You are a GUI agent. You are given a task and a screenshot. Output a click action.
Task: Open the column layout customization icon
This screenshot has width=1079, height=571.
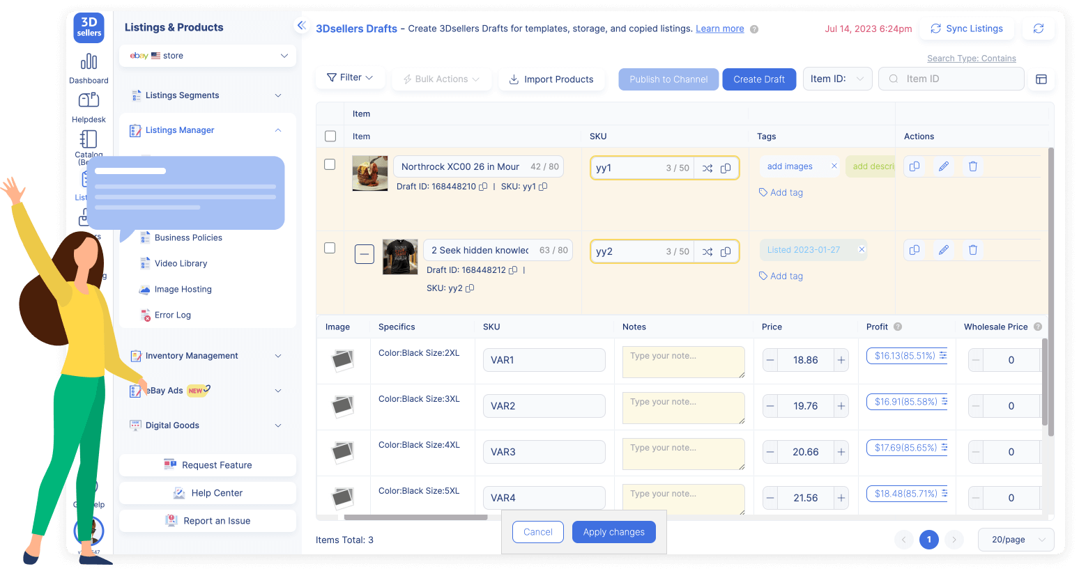(x=1041, y=79)
